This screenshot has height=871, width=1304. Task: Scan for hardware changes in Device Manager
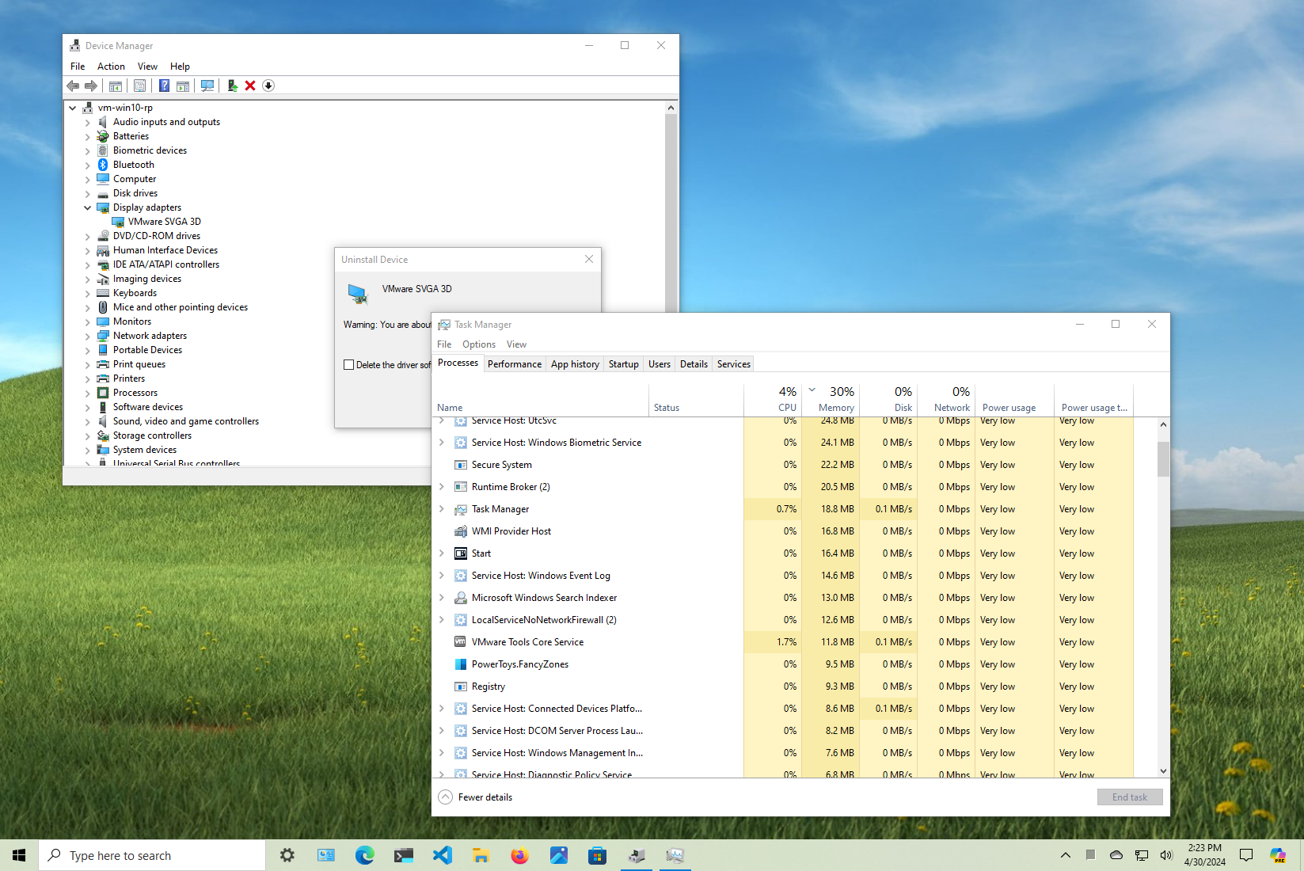[207, 86]
